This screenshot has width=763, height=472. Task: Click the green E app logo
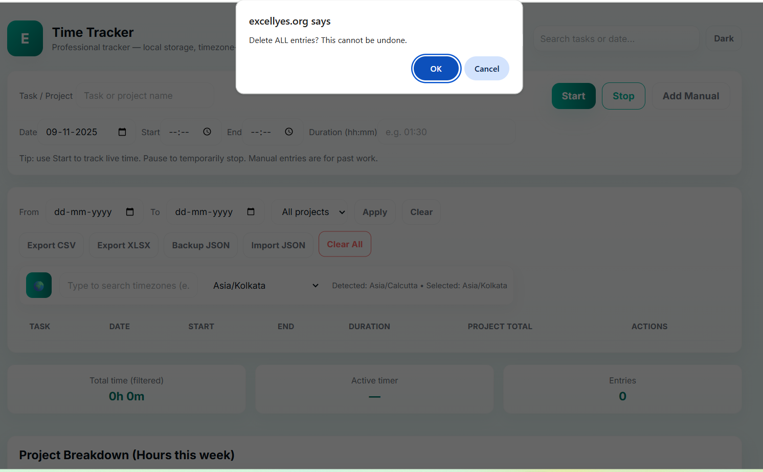[25, 38]
